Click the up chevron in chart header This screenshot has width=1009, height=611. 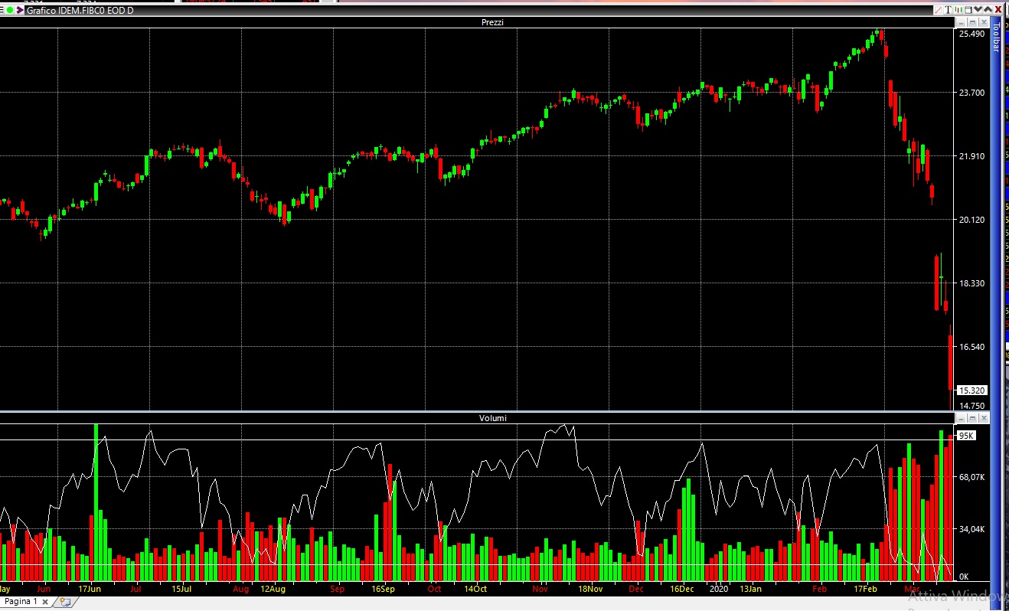pos(988,9)
